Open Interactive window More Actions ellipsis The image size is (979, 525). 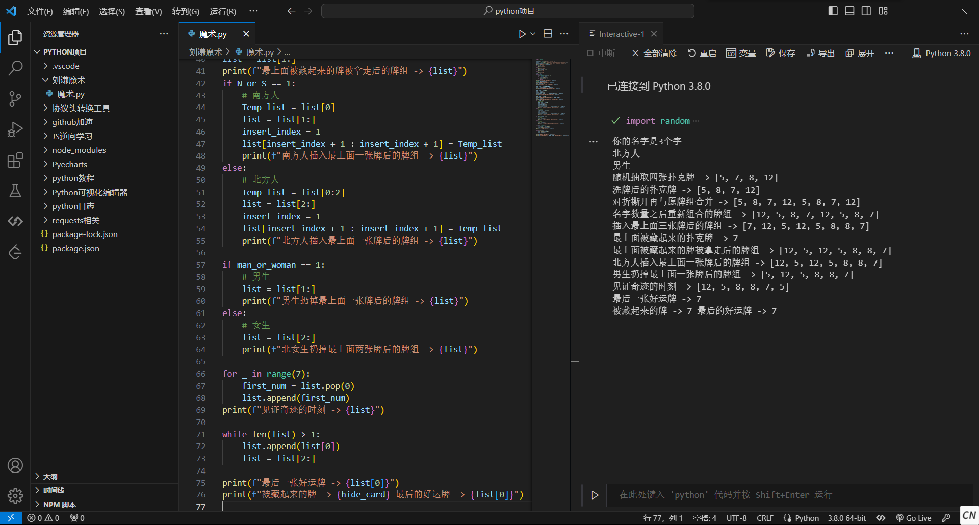(x=964, y=34)
